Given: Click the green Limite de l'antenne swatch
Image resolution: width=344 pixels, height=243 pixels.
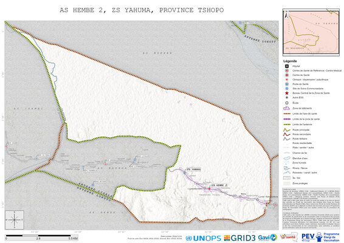Looking at the screenshot, I should tap(286, 125).
